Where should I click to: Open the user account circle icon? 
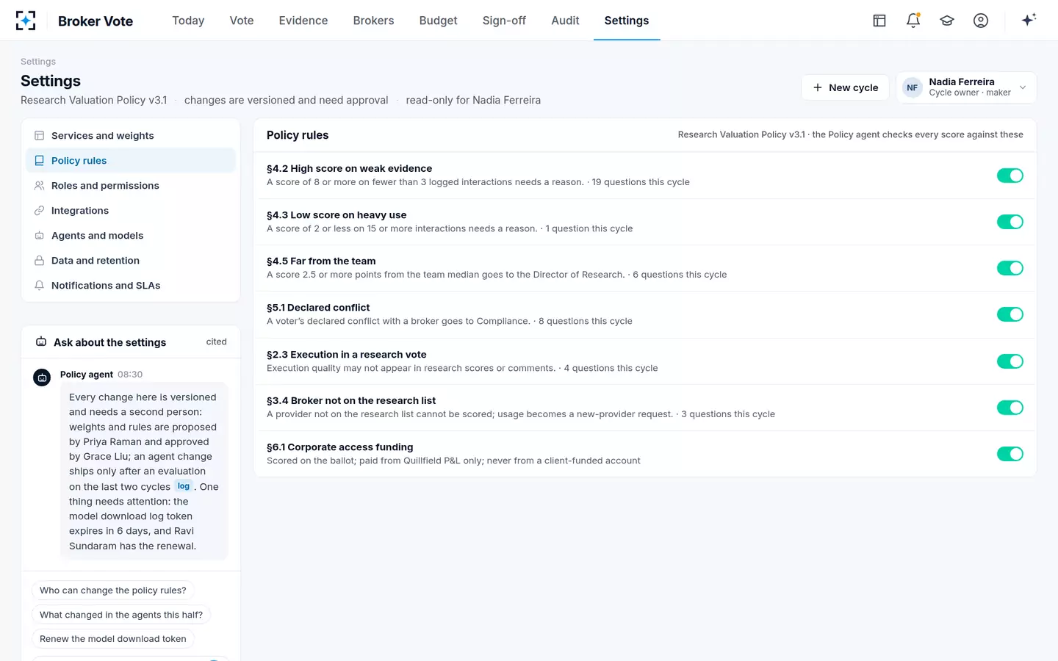[981, 21]
